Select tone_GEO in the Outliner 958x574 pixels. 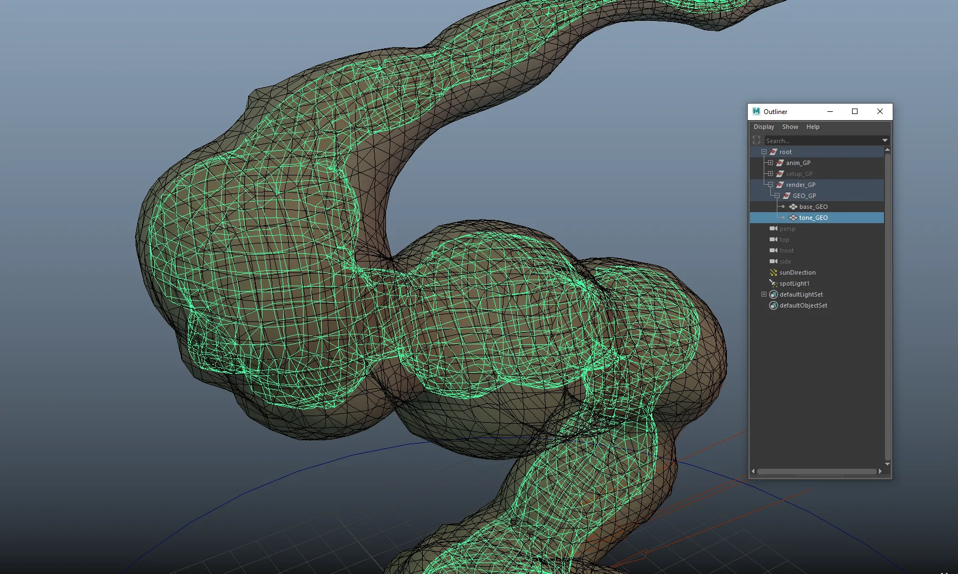[x=814, y=218]
